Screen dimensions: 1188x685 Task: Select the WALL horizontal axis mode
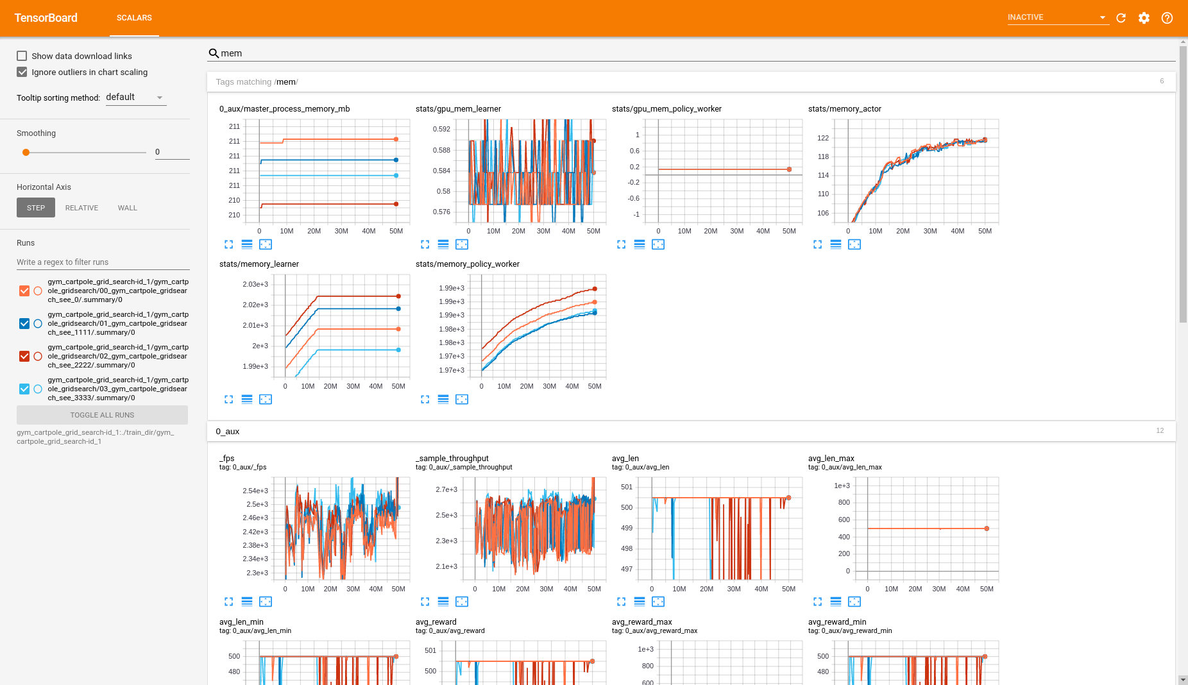tap(127, 207)
